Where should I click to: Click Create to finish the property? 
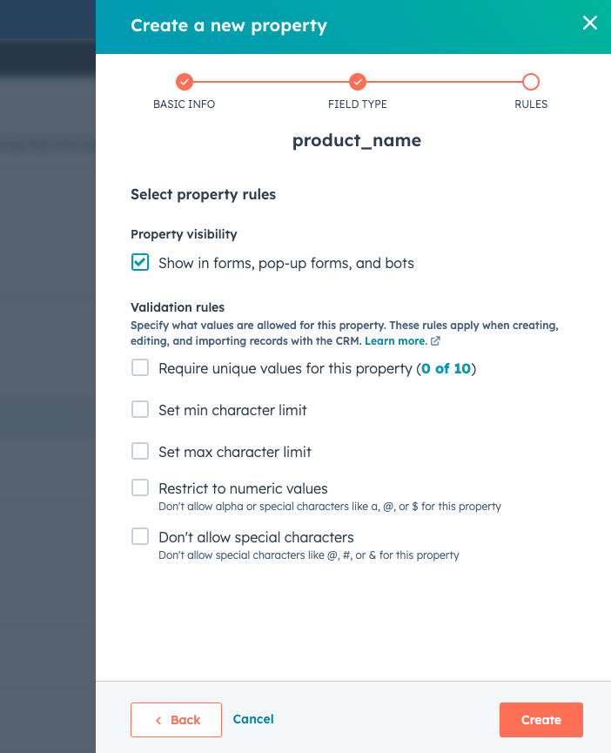click(x=540, y=720)
